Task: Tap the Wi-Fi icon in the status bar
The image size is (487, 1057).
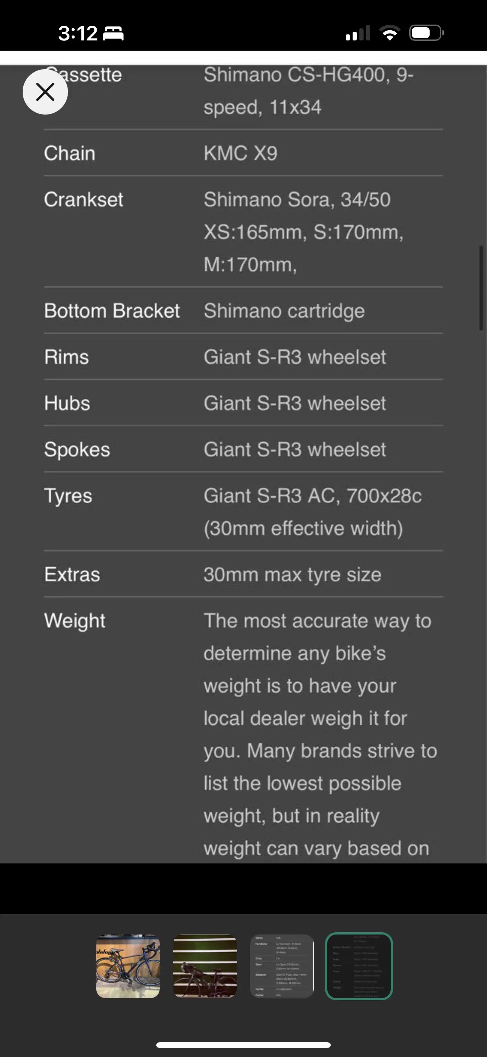Action: 390,33
